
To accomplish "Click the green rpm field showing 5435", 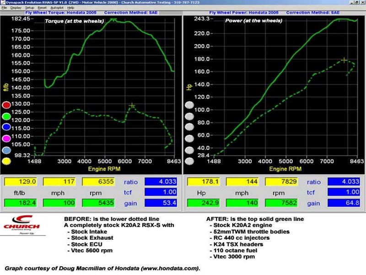I will coord(98,203).
